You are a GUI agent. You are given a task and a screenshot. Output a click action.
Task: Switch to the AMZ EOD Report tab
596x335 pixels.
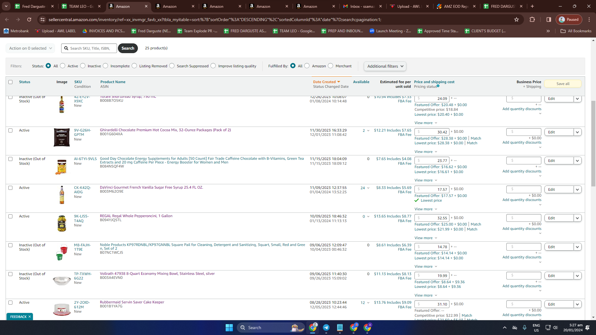click(456, 6)
